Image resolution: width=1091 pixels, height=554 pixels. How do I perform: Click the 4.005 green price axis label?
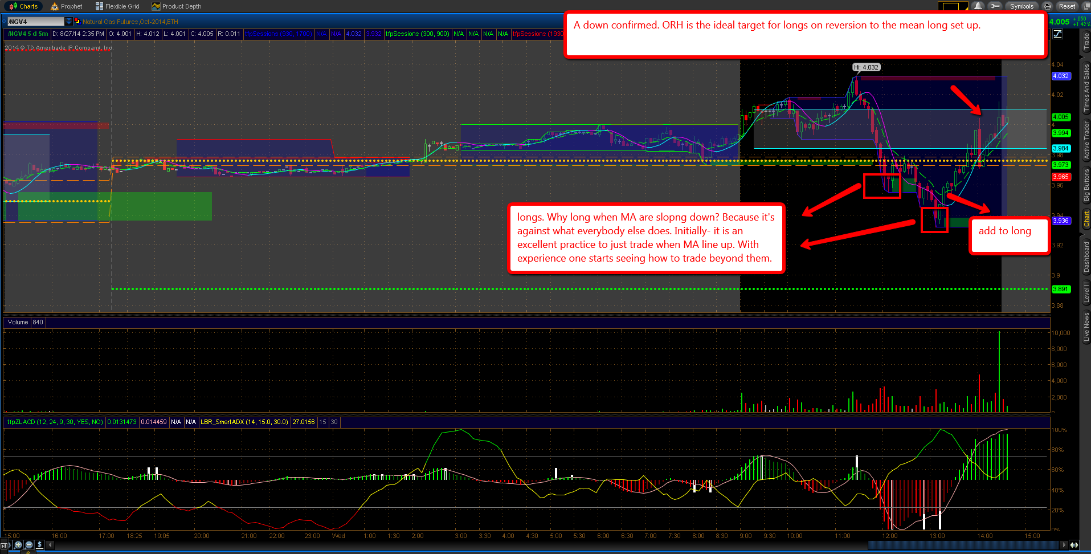pyautogui.click(x=1061, y=117)
